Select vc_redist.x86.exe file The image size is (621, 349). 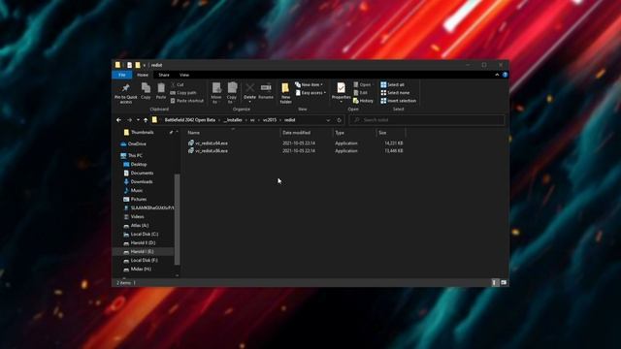click(x=212, y=151)
